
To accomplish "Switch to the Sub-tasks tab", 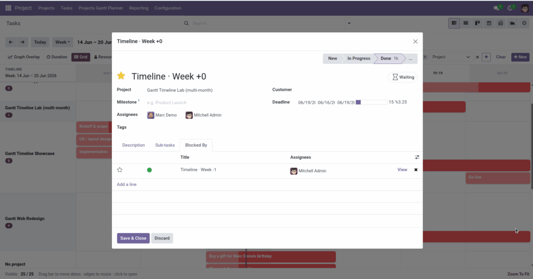I will click(165, 145).
